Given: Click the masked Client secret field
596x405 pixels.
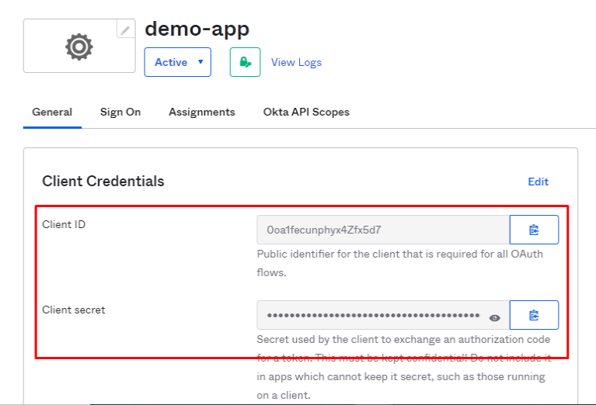Looking at the screenshot, I should click(373, 316).
